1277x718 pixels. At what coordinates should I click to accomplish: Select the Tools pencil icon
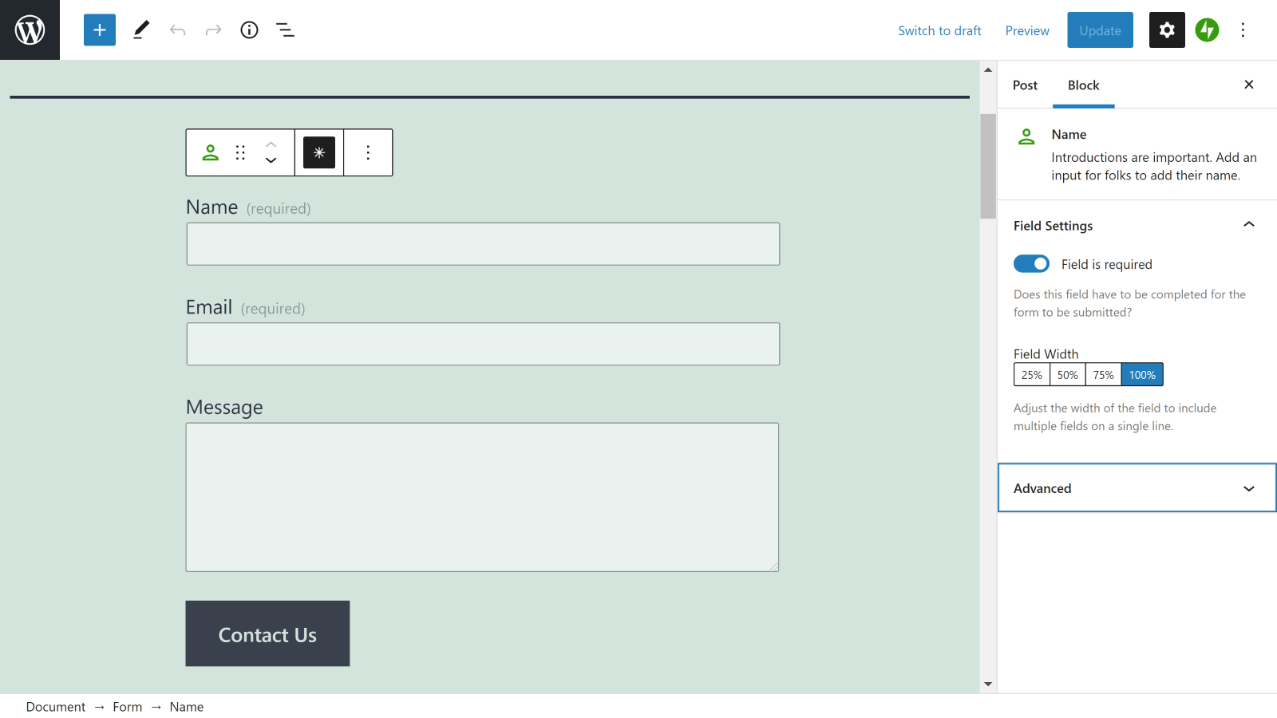pos(141,30)
